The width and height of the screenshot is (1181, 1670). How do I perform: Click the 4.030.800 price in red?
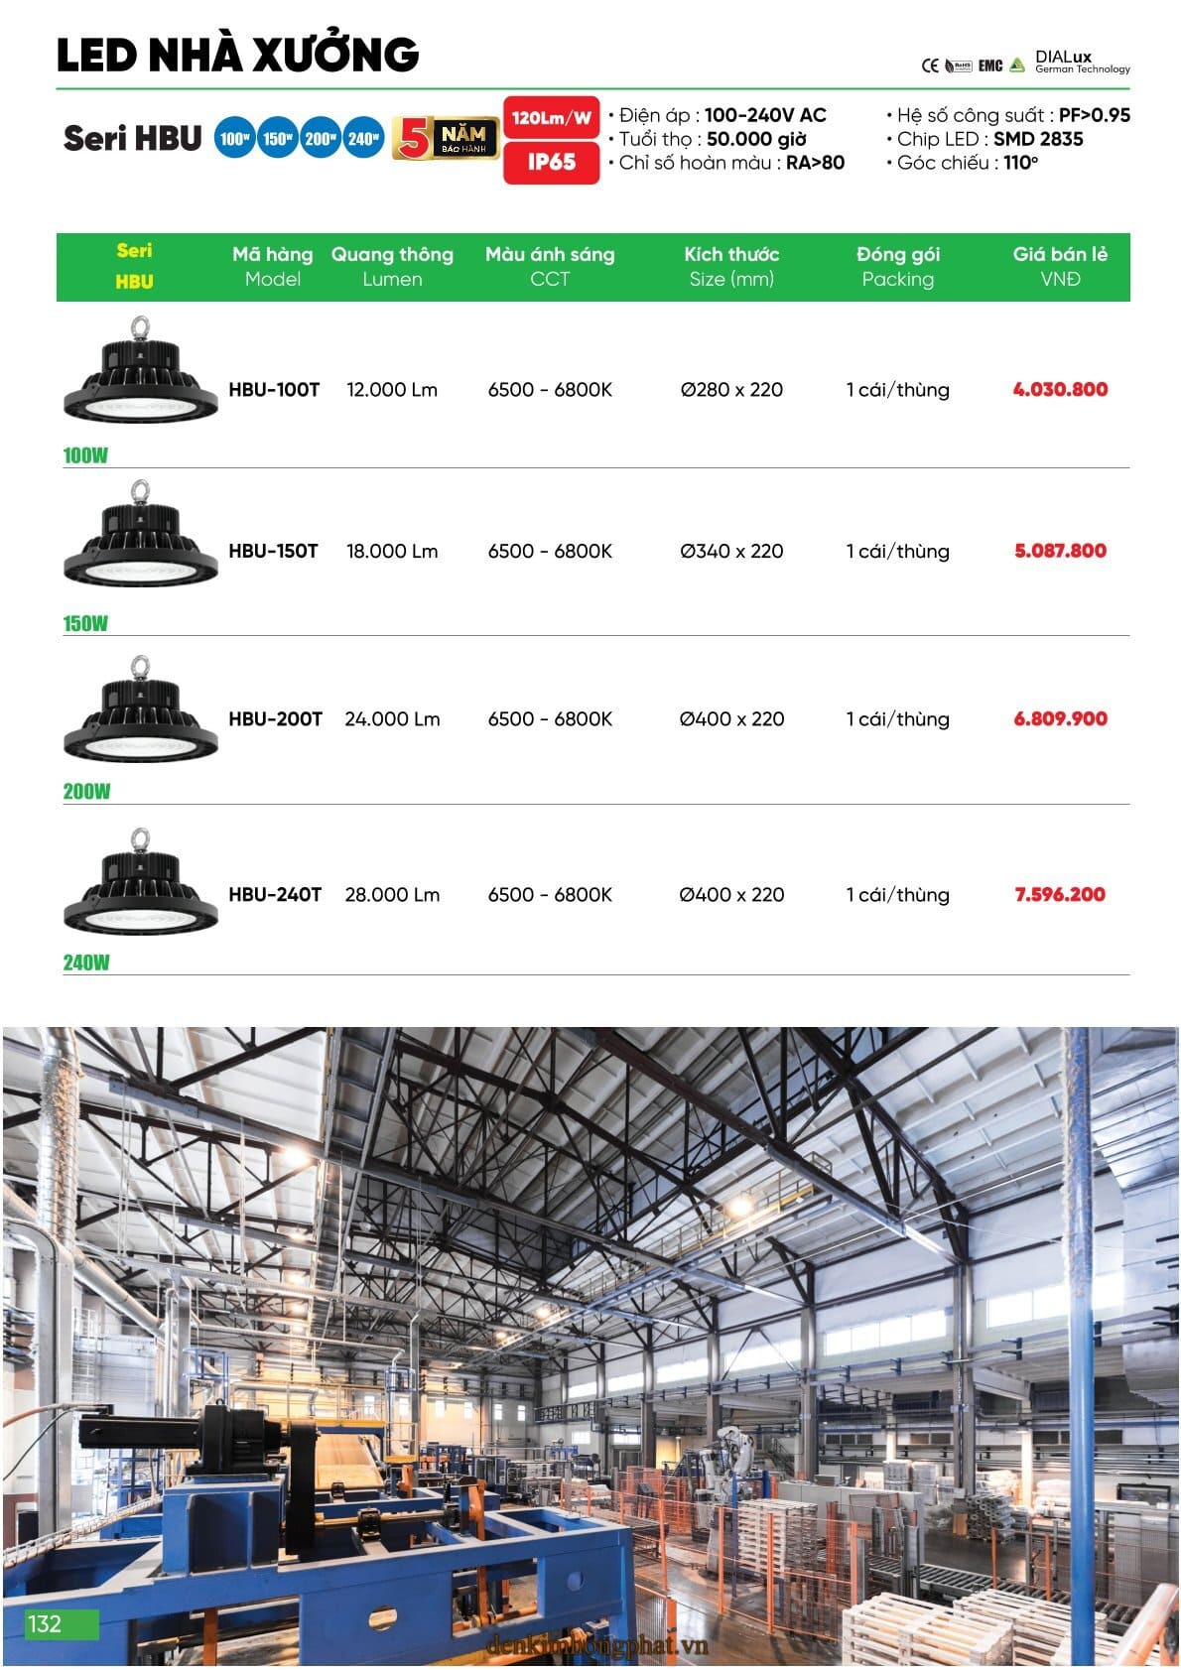(1060, 390)
